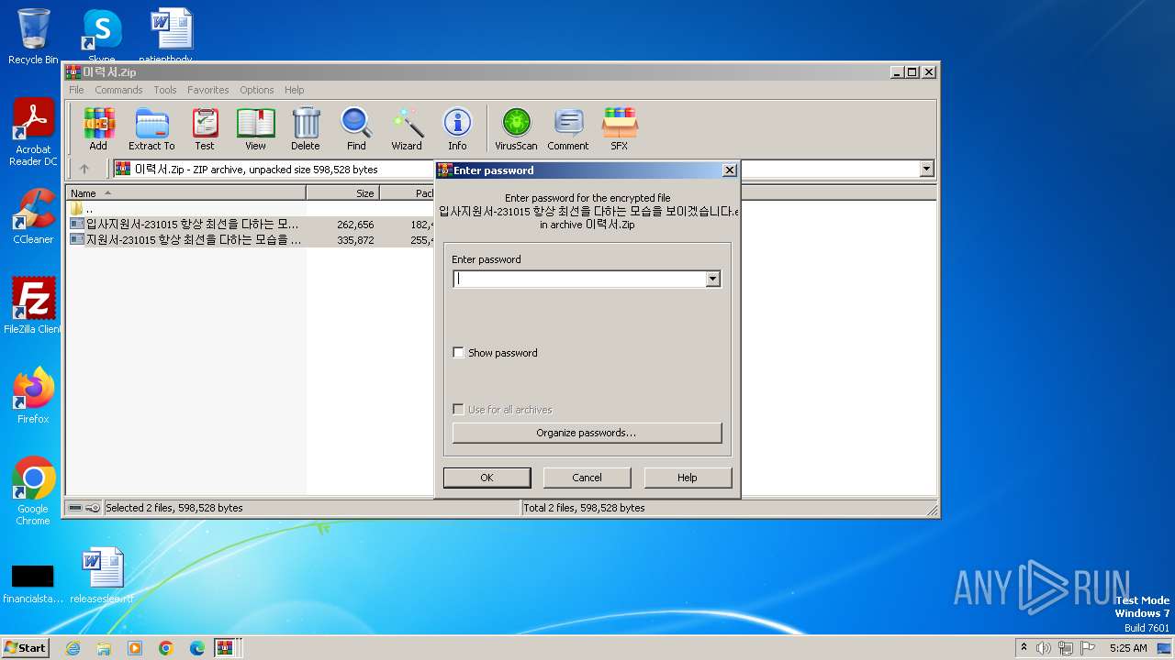
Task: Sort by Size column header
Action: tap(343, 193)
